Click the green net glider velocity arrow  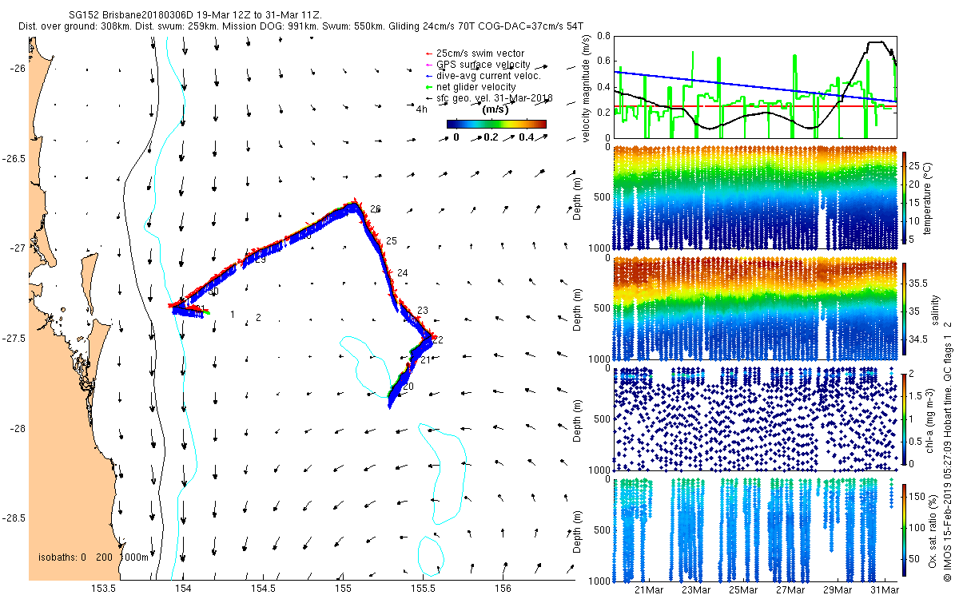tap(429, 87)
